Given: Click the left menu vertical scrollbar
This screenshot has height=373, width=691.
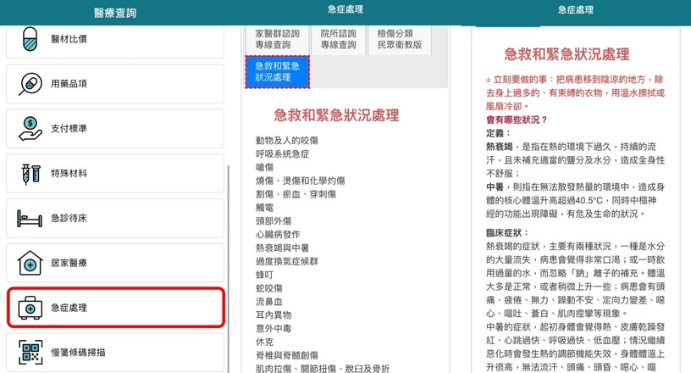Looking at the screenshot, I should (x=228, y=269).
